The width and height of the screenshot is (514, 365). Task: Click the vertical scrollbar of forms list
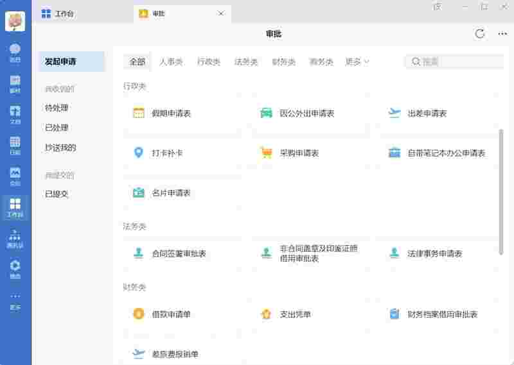[x=501, y=192]
